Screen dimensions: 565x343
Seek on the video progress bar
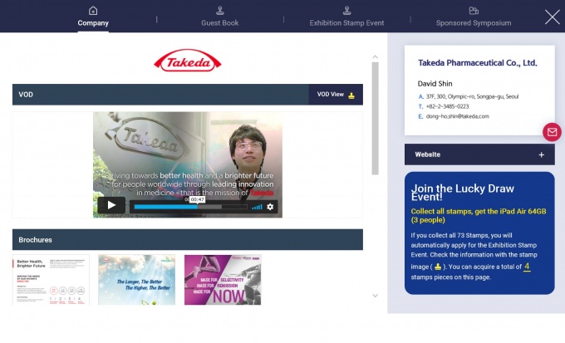[x=189, y=207]
